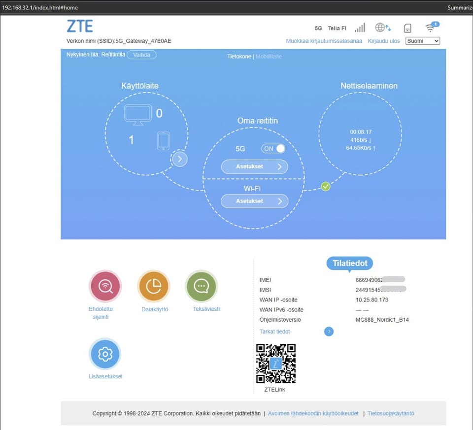Click the download speed 416b/s

(x=361, y=140)
